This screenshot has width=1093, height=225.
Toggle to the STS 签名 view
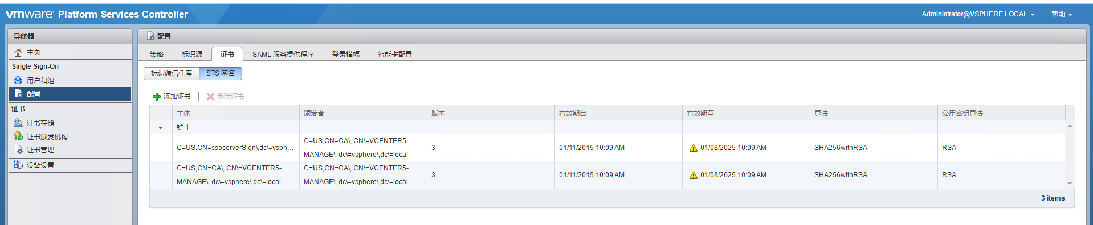[x=221, y=73]
